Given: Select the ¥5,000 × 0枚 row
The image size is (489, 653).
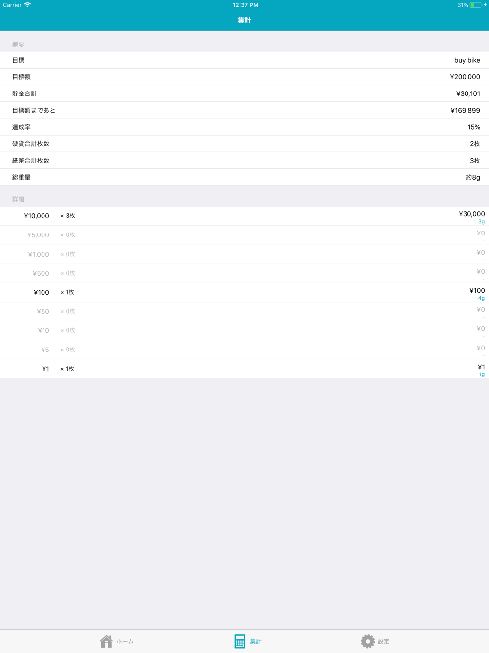Looking at the screenshot, I should pyautogui.click(x=244, y=235).
